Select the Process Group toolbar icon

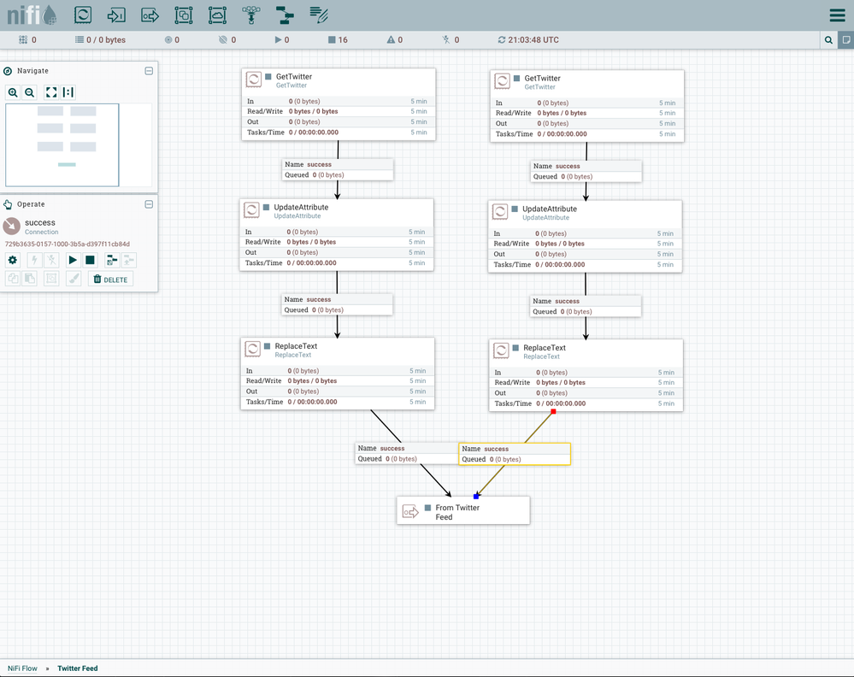point(183,15)
